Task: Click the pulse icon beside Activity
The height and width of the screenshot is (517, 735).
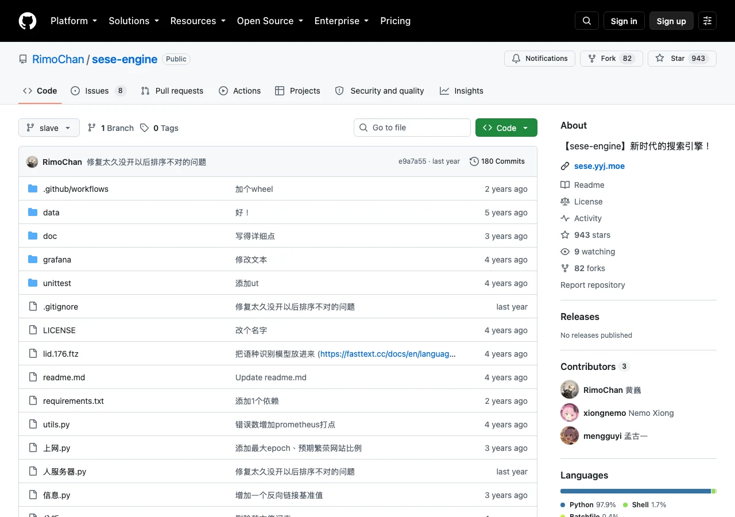Action: click(x=565, y=218)
